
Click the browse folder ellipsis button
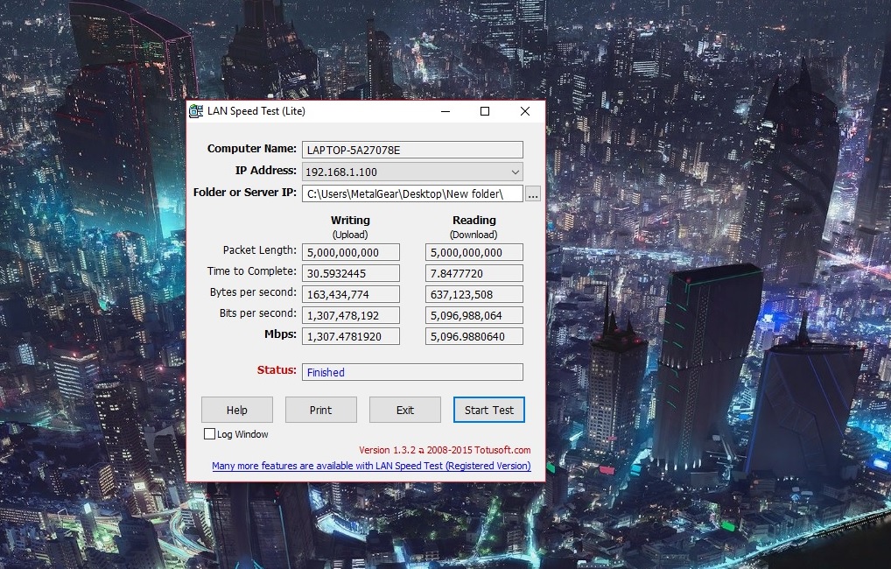pos(533,193)
